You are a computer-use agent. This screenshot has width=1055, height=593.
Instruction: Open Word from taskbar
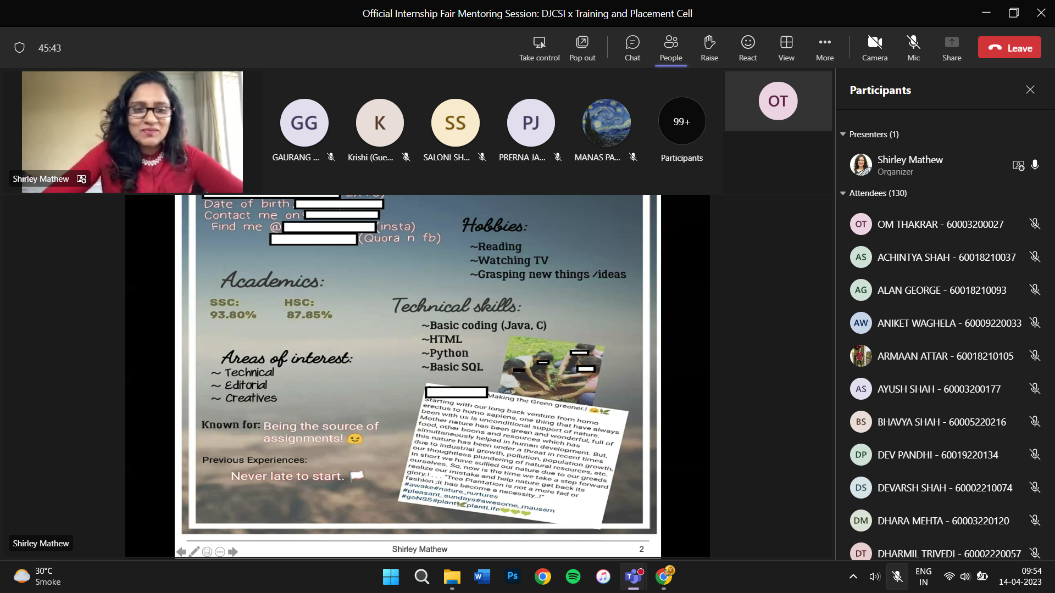pos(482,577)
